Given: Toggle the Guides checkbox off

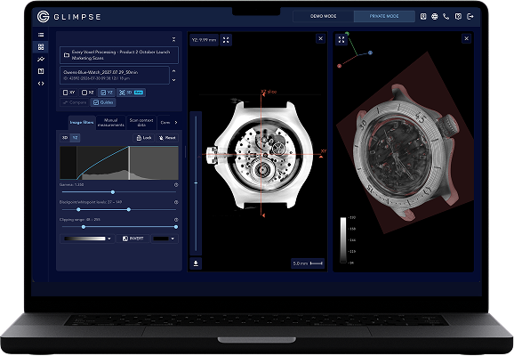Looking at the screenshot, I should pos(103,102).
